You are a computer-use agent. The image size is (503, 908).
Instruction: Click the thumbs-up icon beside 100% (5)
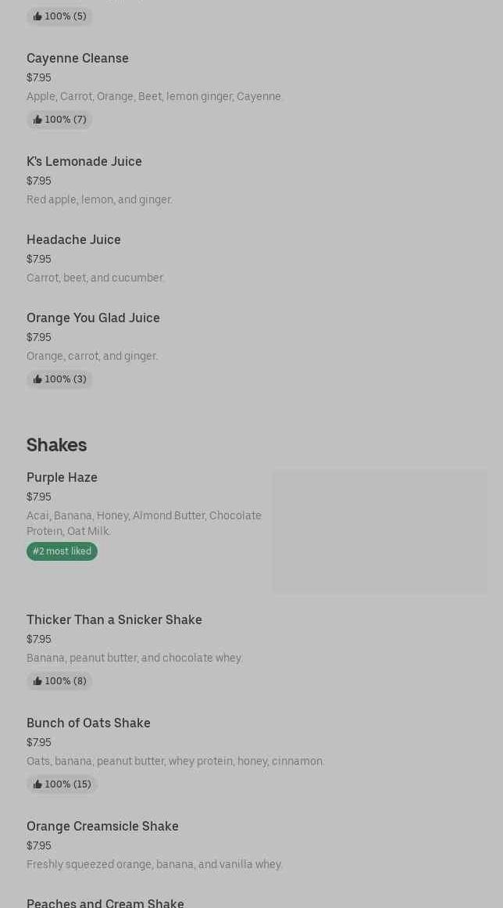pos(37,16)
